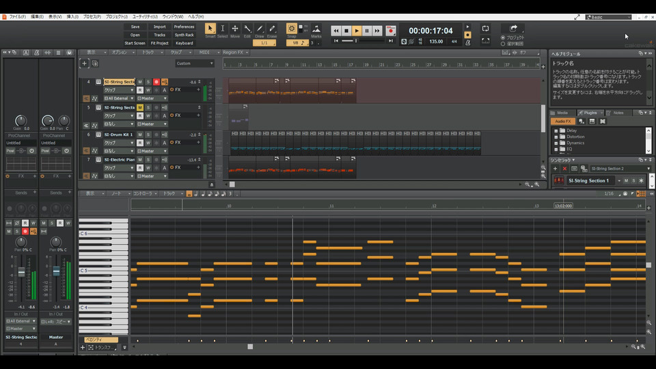Solo the SI-Drum Kit 1 track

click(148, 135)
